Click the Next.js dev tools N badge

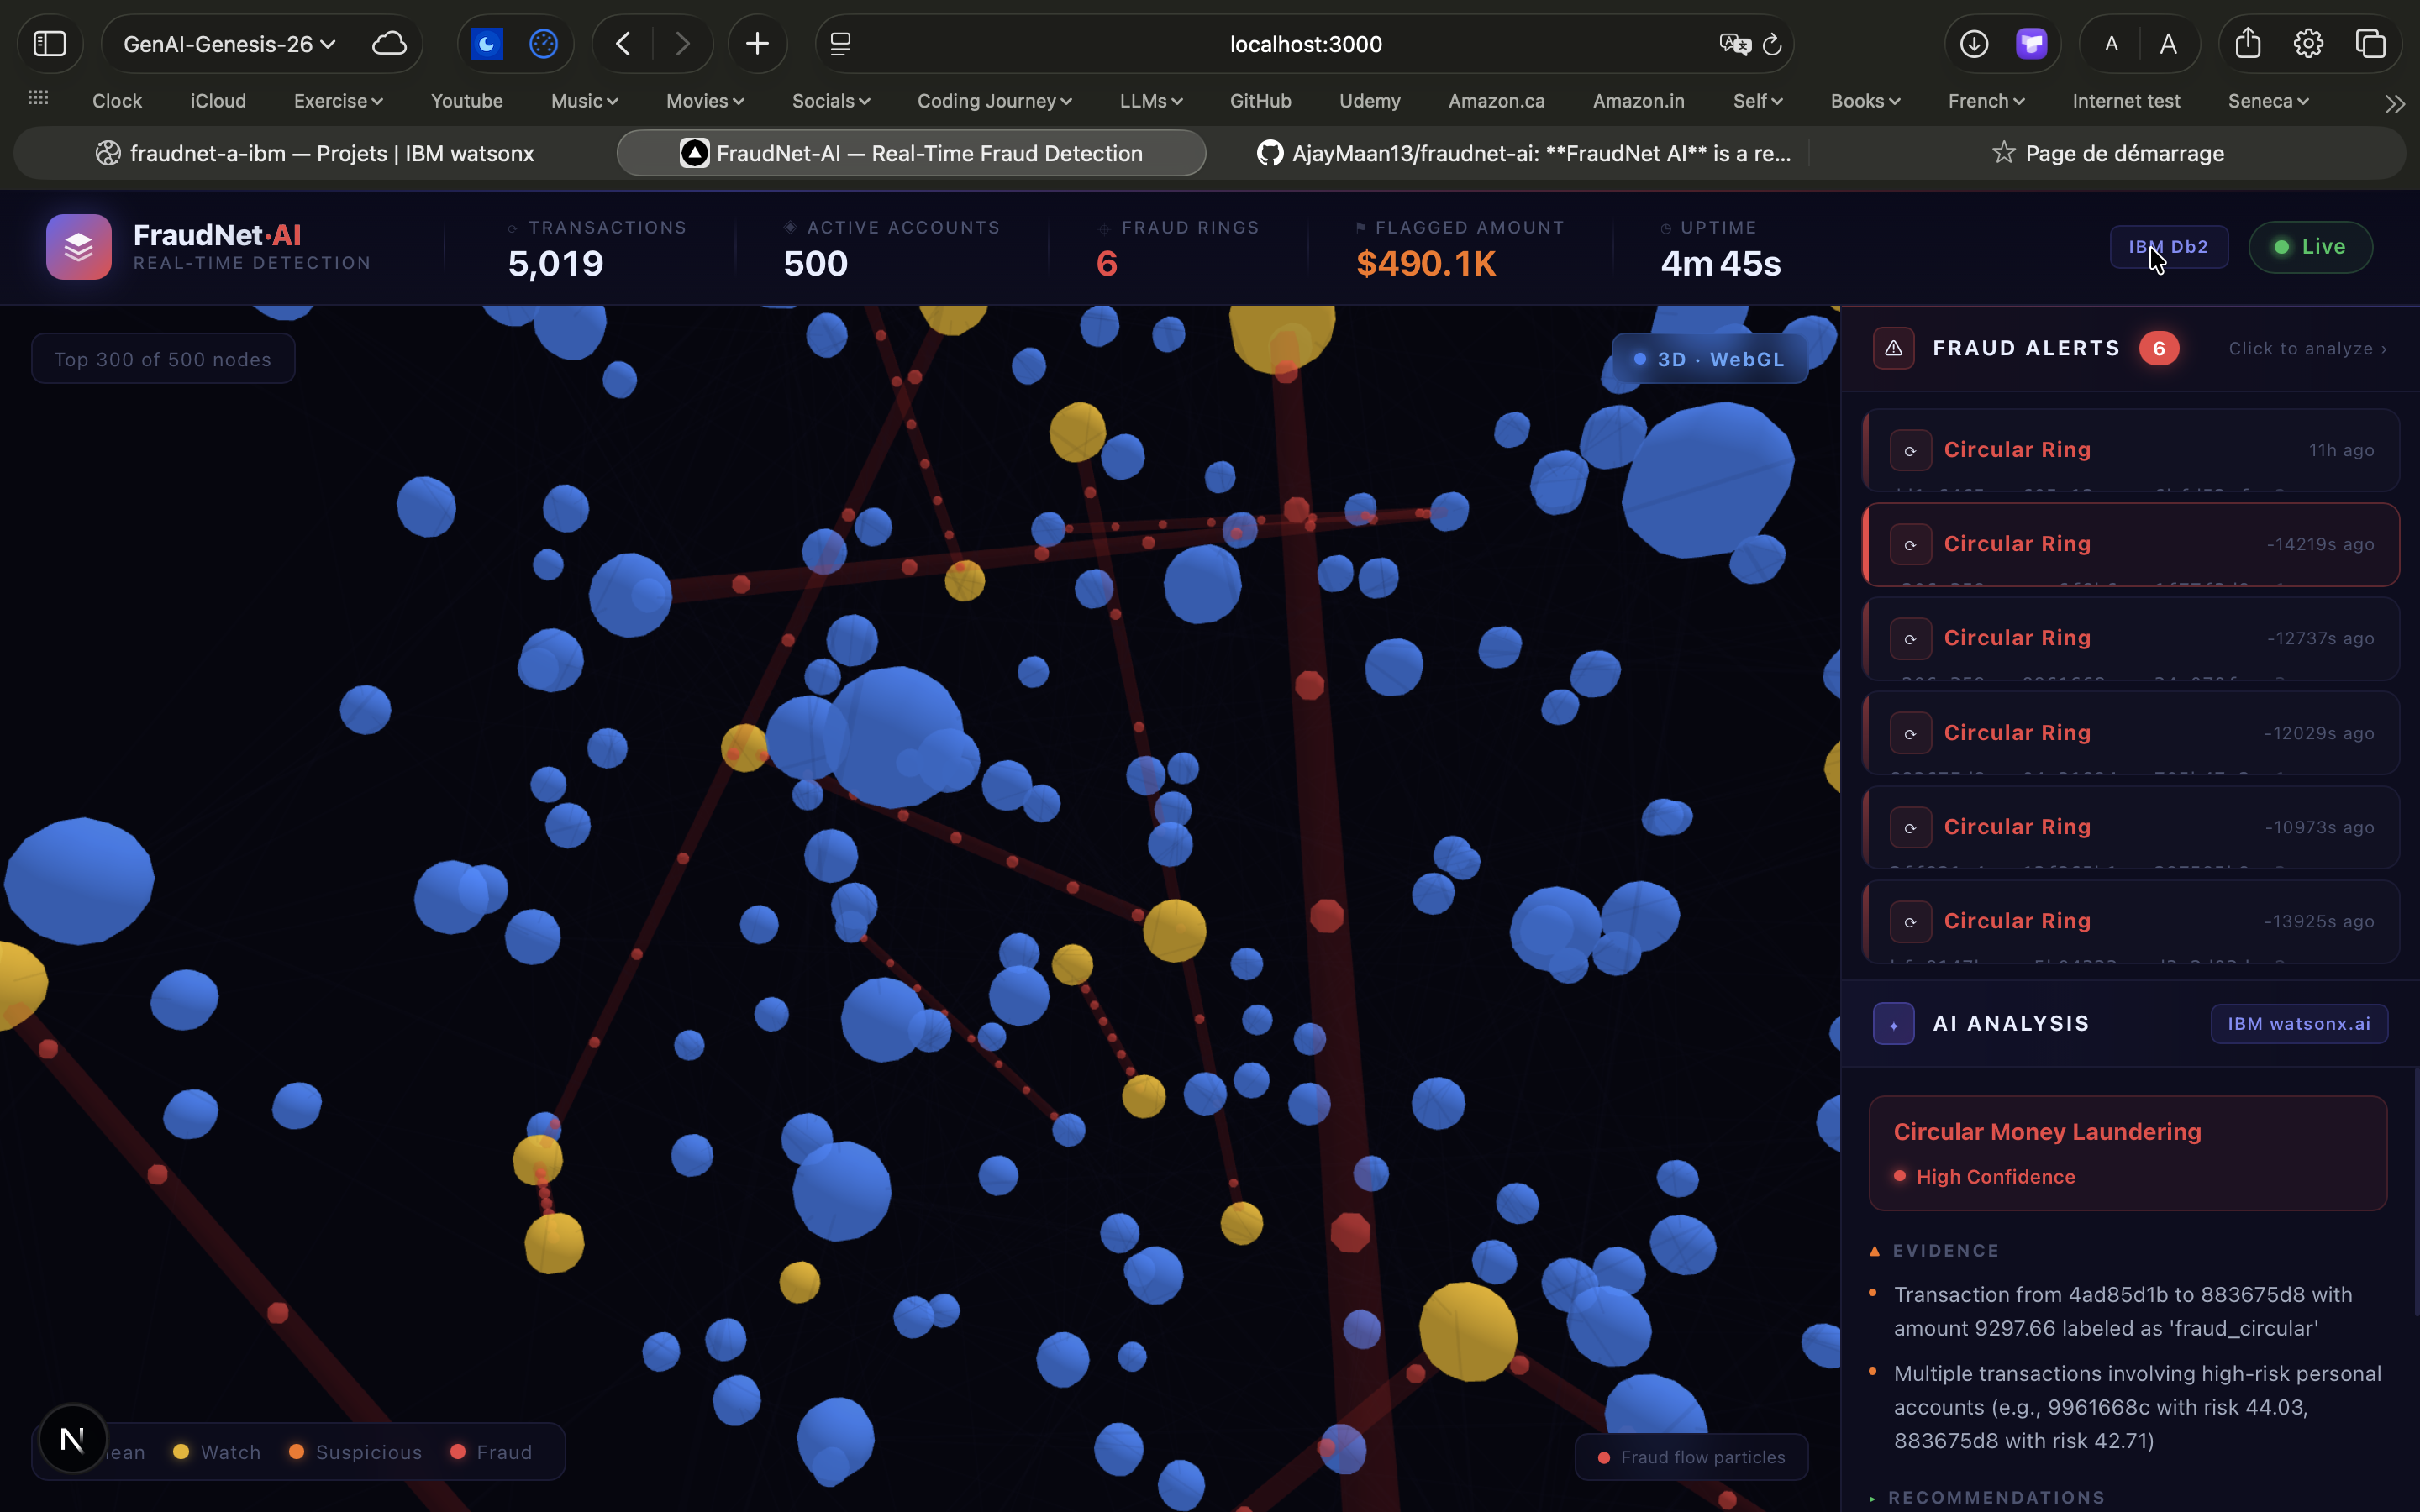tap(72, 1439)
